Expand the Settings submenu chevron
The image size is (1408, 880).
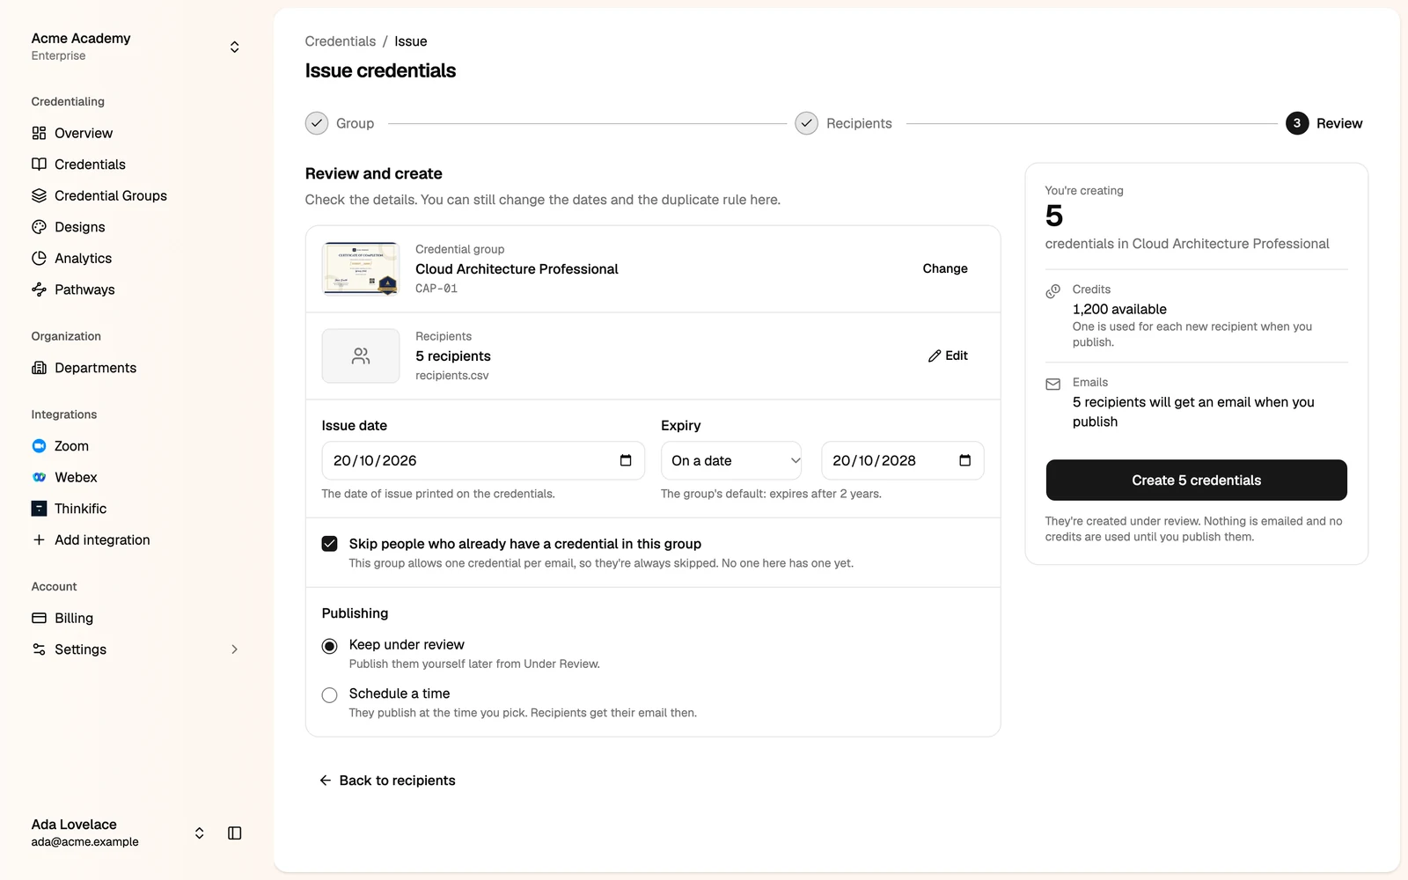pyautogui.click(x=234, y=649)
